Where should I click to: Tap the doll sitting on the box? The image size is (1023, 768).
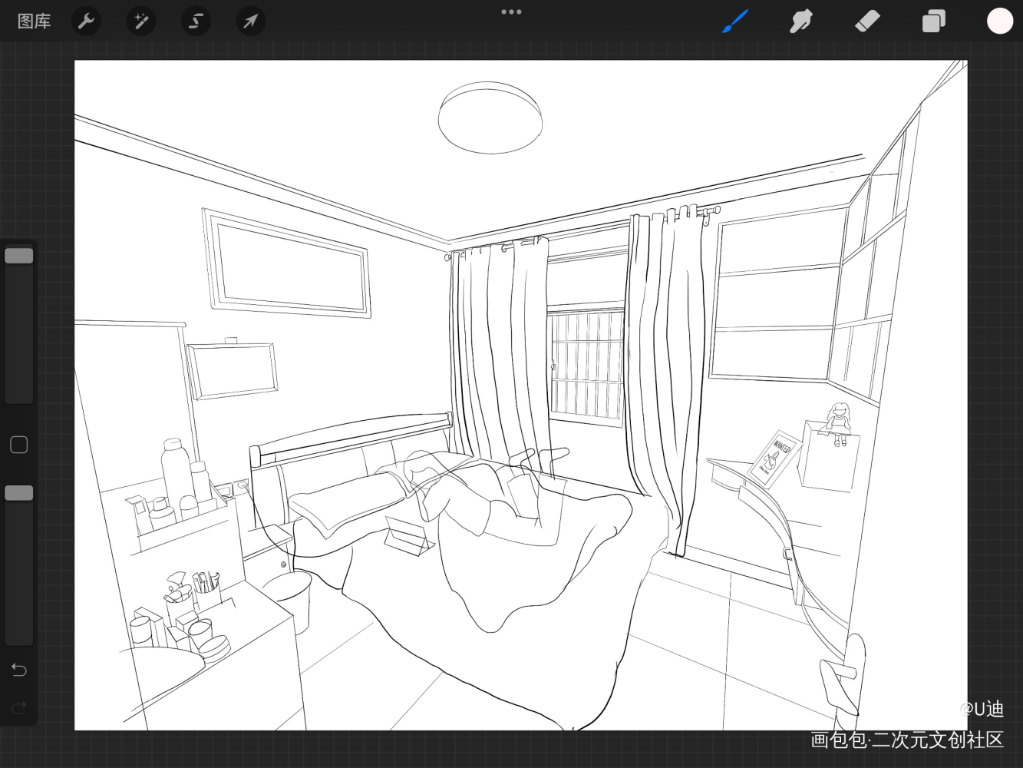838,423
